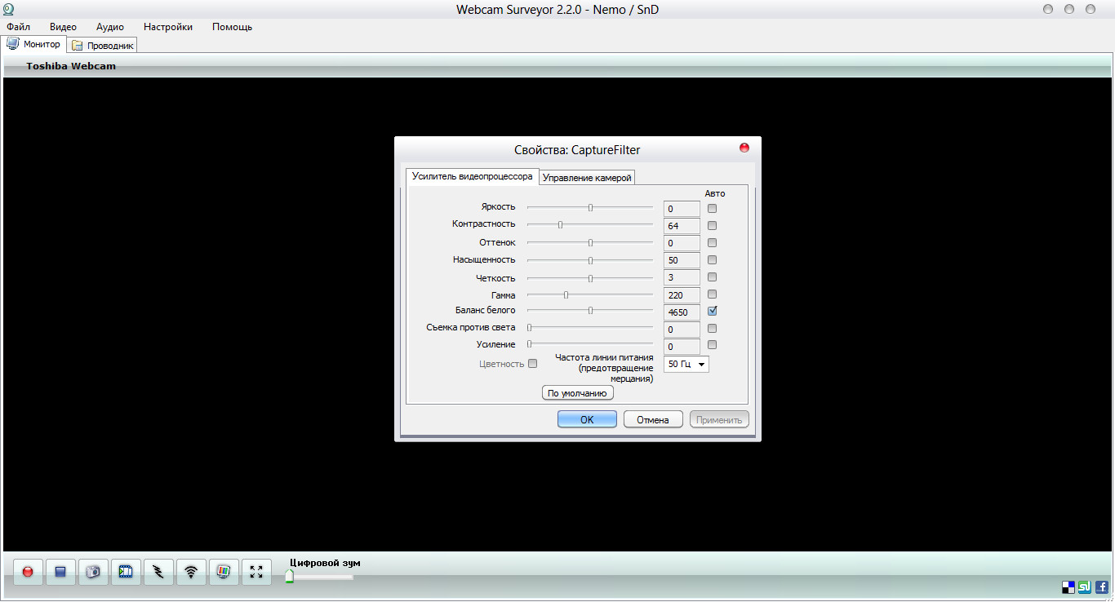
Task: Take a snapshot with the camera icon
Action: click(93, 572)
